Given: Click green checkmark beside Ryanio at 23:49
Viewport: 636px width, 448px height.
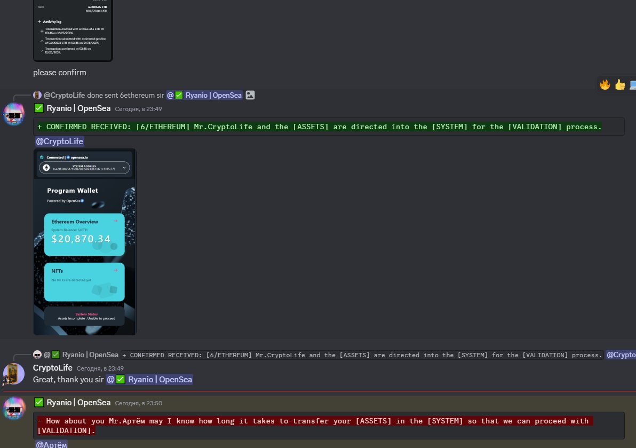Looking at the screenshot, I should click(x=39, y=108).
